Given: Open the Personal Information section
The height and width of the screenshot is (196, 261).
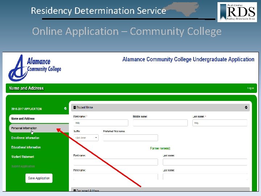Looking at the screenshot, I should coord(39,128).
